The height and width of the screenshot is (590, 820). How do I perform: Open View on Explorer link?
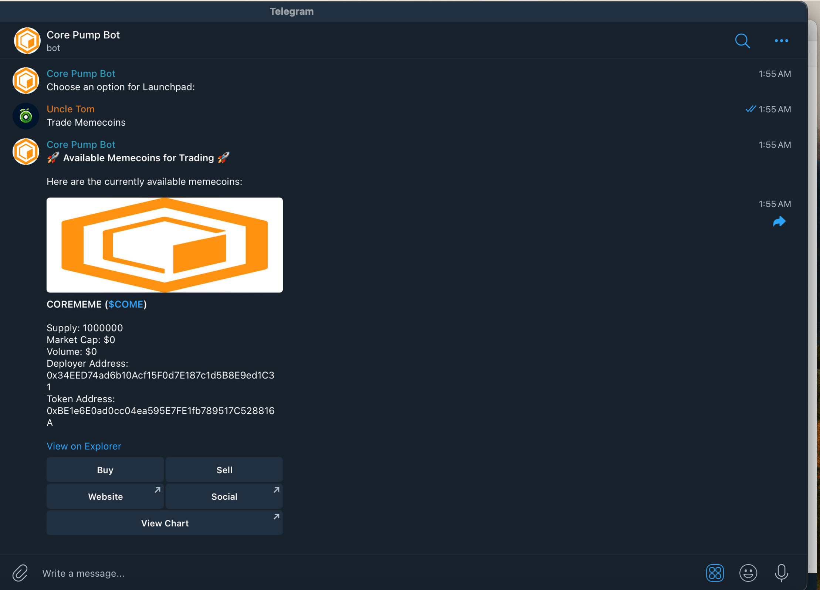tap(84, 446)
